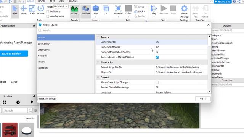Open the Mode Geometric dropdown
The height and width of the screenshot is (137, 244).
pyautogui.click(x=61, y=6)
